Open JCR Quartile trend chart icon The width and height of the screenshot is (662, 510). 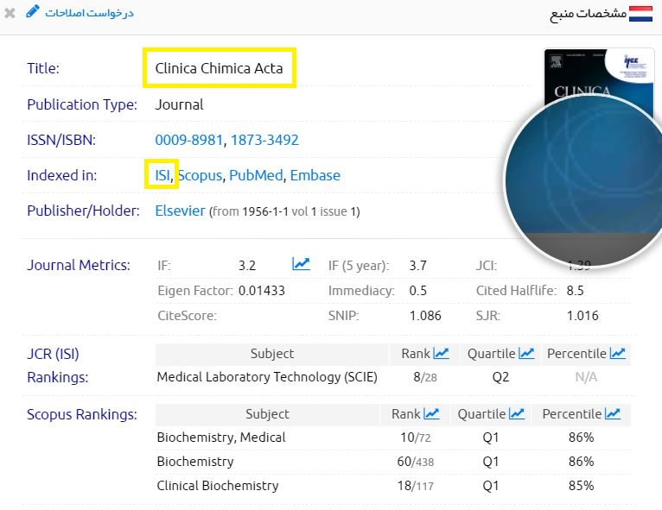click(526, 353)
